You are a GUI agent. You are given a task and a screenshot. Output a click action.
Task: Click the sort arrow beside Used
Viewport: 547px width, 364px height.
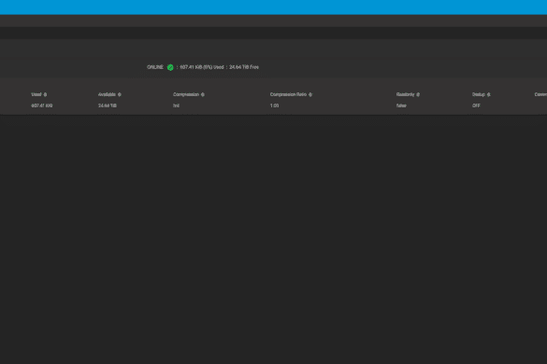point(45,94)
